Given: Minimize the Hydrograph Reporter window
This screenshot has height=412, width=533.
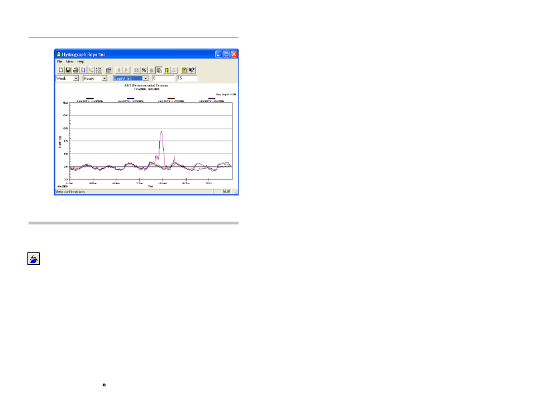Looking at the screenshot, I should coord(218,54).
